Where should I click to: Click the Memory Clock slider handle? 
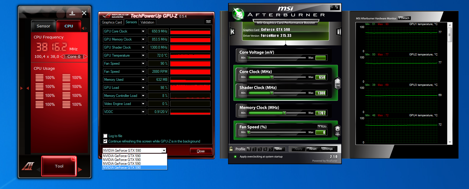[x=285, y=113]
